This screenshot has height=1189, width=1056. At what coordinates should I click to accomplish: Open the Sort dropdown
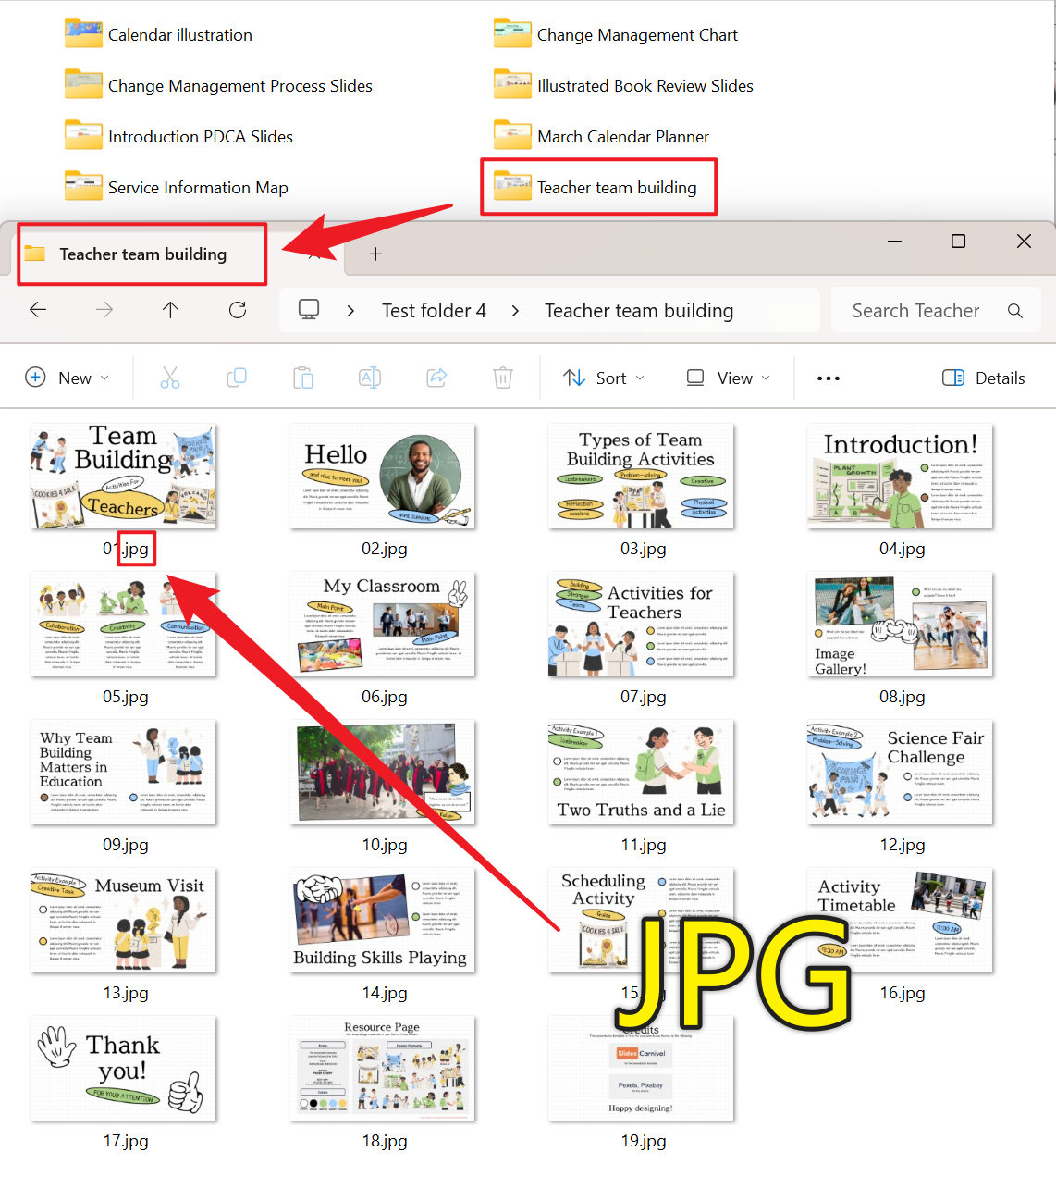[x=604, y=378]
